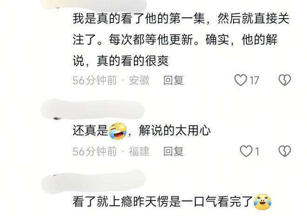Click the 安徽 location label
The width and height of the screenshot is (307, 216).
click(x=139, y=81)
